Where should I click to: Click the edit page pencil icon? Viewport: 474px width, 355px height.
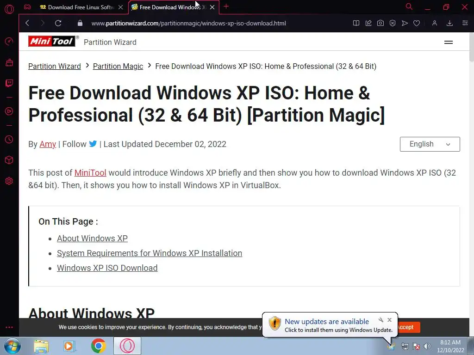coord(368,23)
